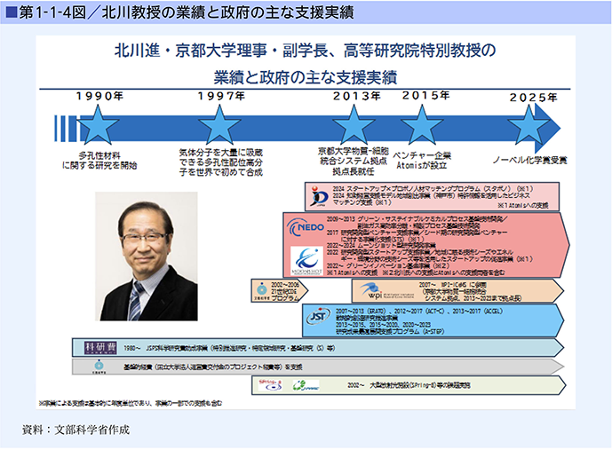This screenshot has width=612, height=450.
Task: Click the 2002~2006 21世紀COEプログラム text
Action: [285, 291]
